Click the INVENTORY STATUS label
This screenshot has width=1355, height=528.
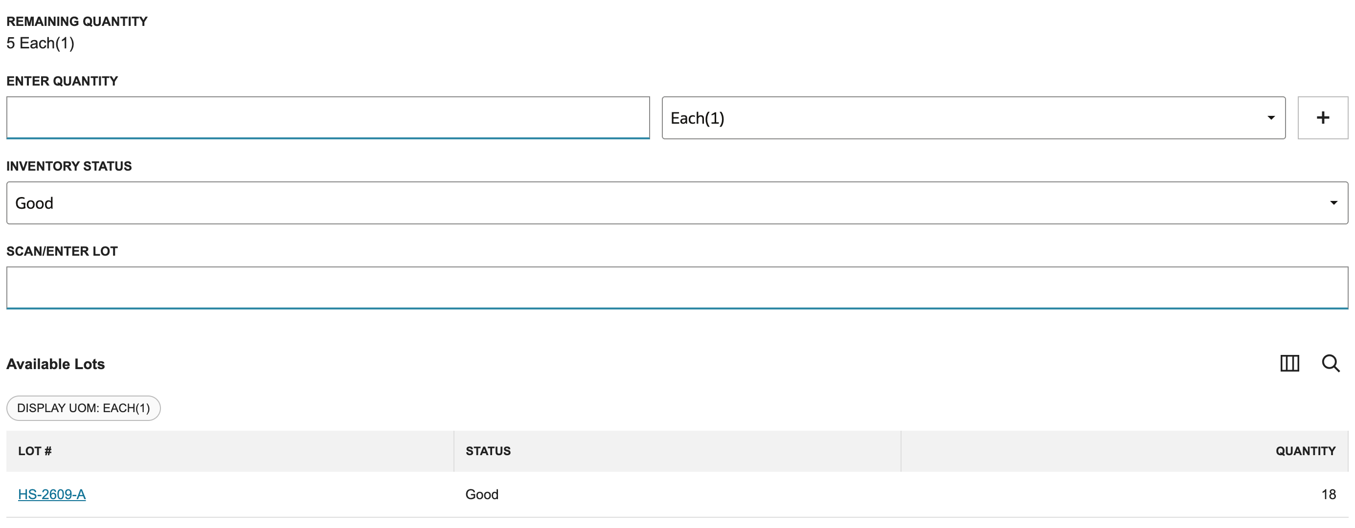(x=69, y=166)
